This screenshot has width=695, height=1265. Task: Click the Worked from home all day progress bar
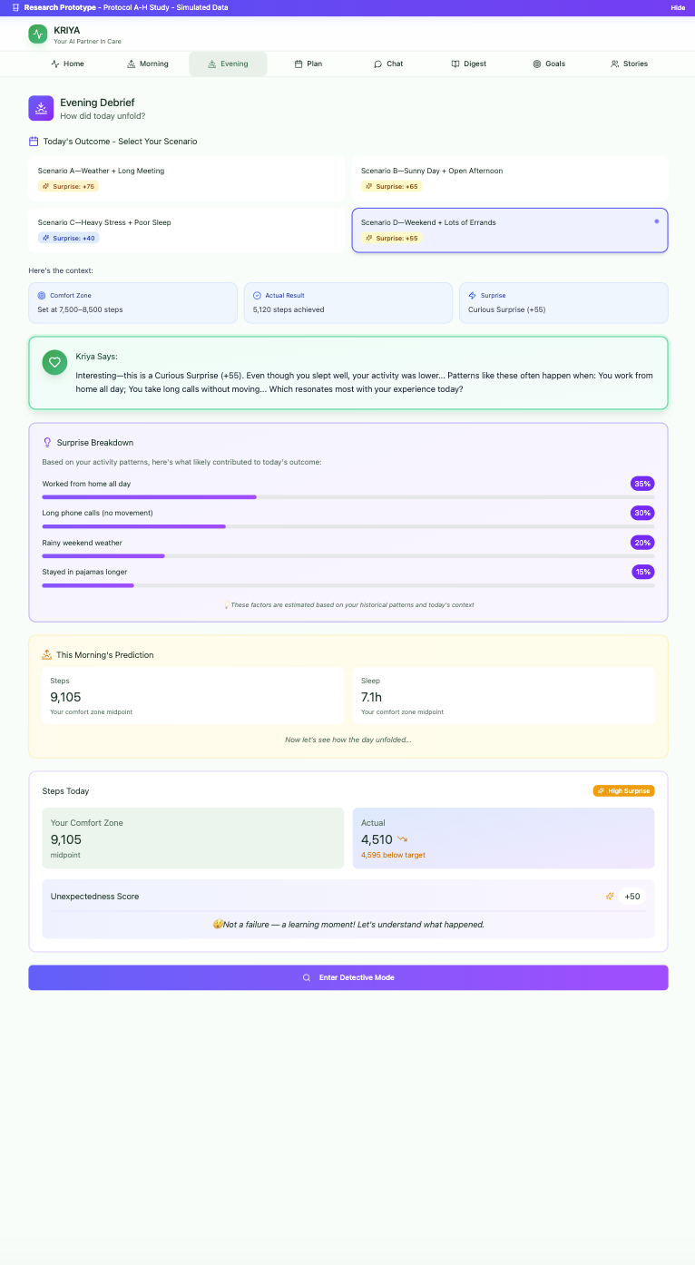[x=347, y=497]
